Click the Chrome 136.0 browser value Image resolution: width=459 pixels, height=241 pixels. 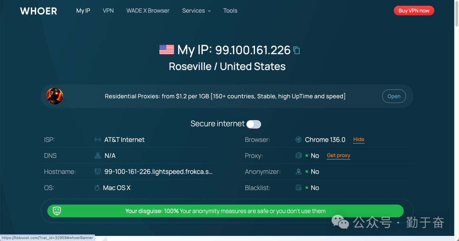click(325, 140)
